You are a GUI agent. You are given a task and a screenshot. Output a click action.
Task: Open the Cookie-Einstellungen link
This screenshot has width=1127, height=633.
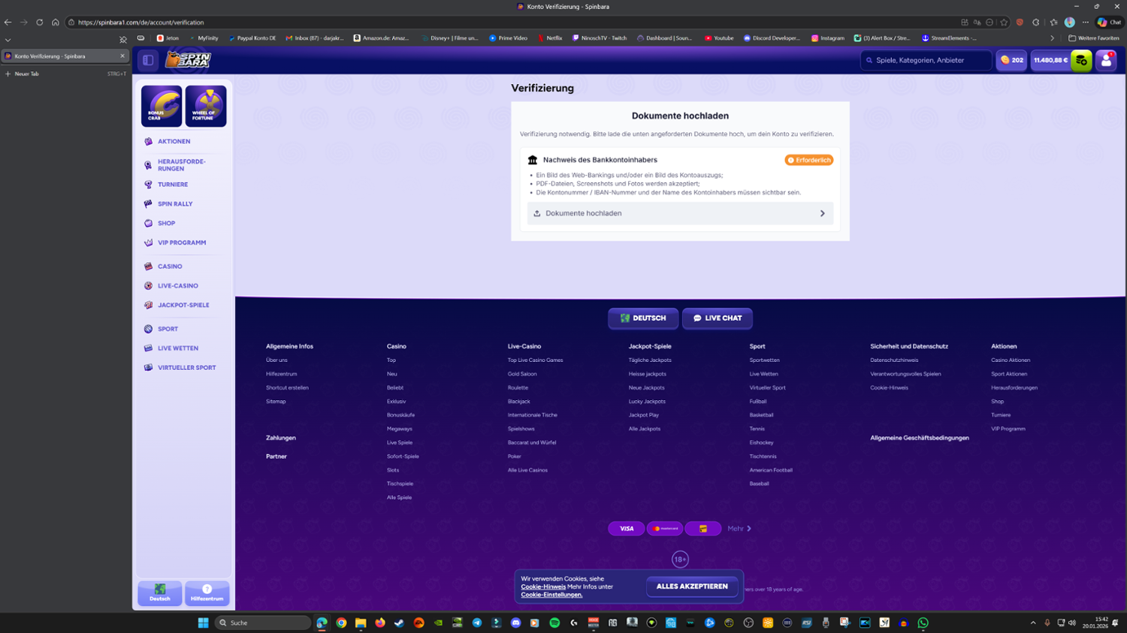tap(551, 595)
